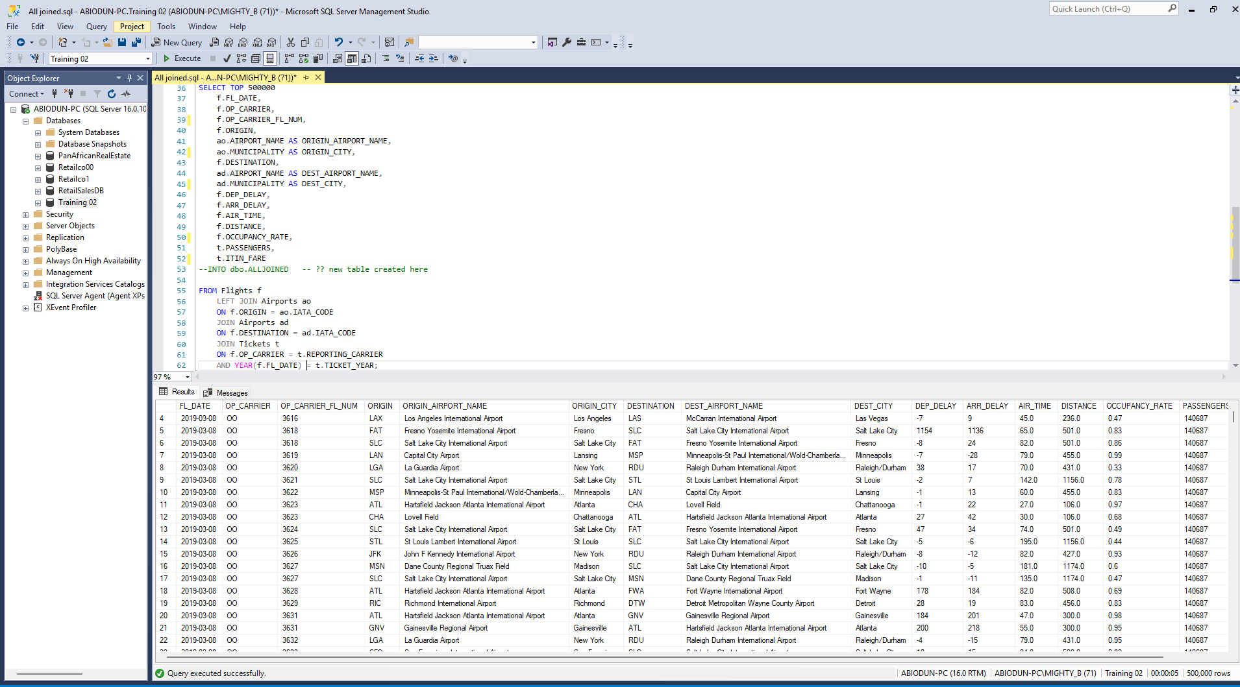The image size is (1240, 687).
Task: Open Activity Monitor from Object Explorer toolbar
Action: point(126,94)
